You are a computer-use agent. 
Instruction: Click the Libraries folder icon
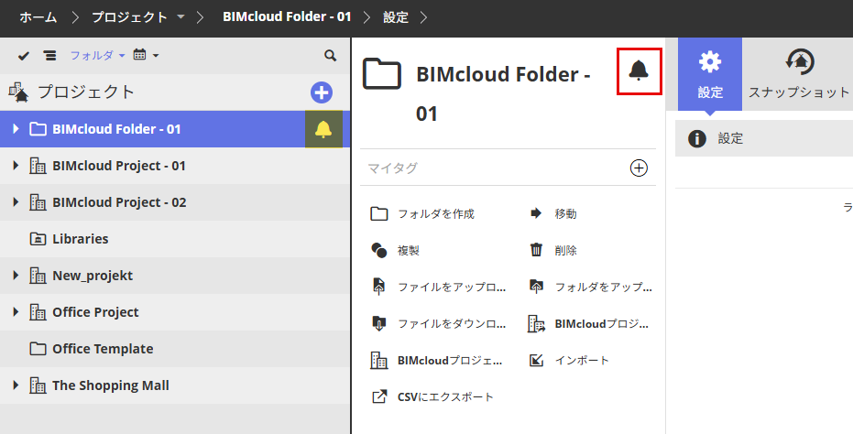click(38, 239)
